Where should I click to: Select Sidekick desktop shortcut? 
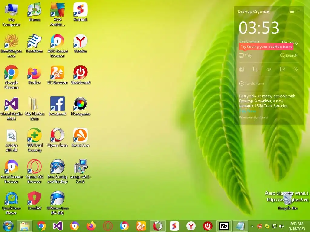(x=81, y=12)
